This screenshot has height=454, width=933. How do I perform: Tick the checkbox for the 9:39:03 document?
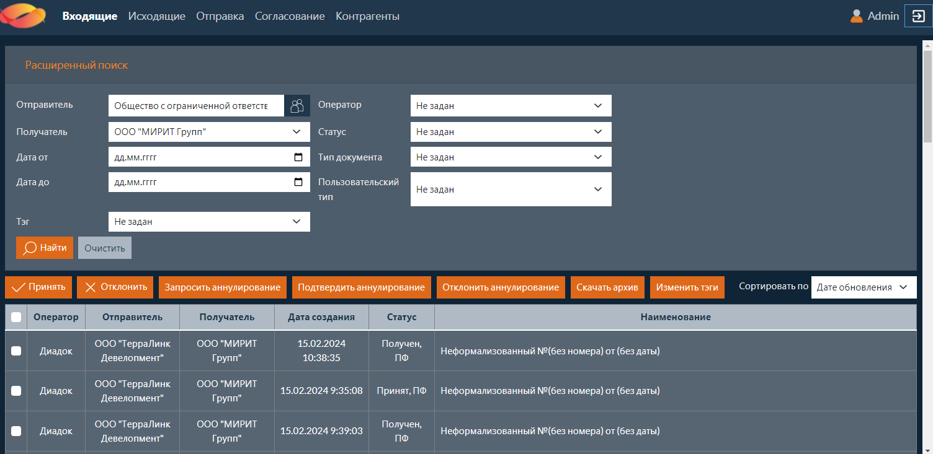click(16, 431)
